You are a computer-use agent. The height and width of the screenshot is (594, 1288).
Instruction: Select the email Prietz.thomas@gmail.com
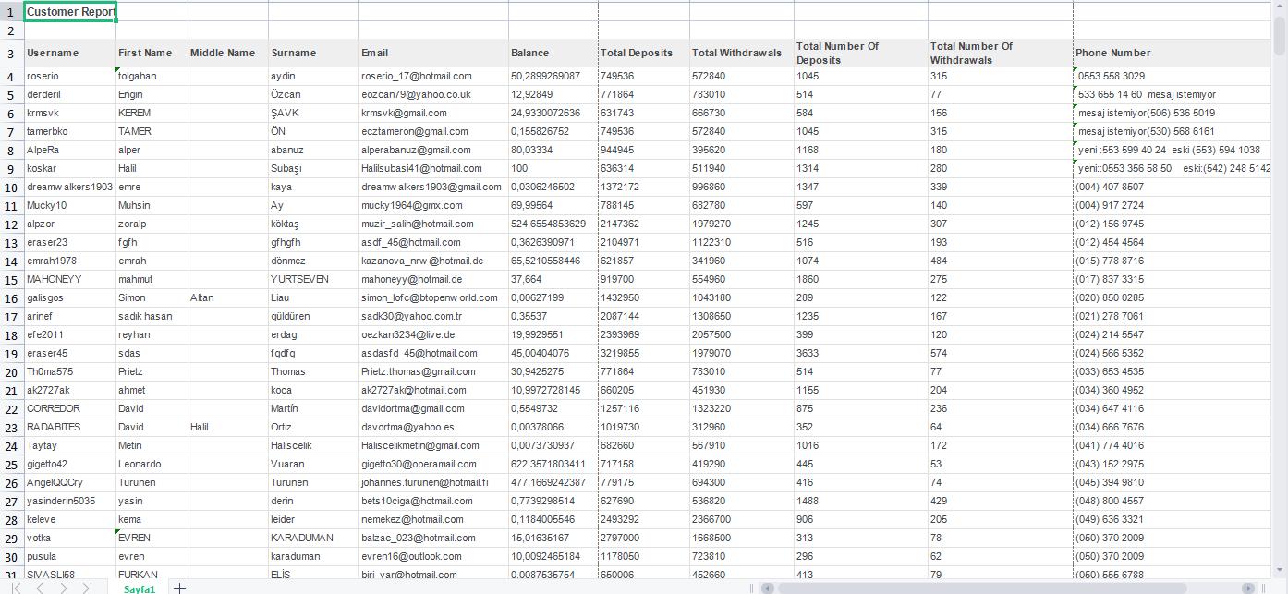pos(433,371)
